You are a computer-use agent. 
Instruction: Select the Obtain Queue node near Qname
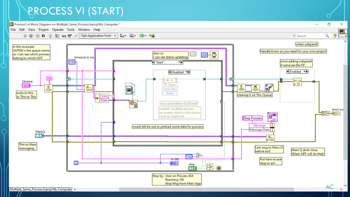tap(48, 88)
